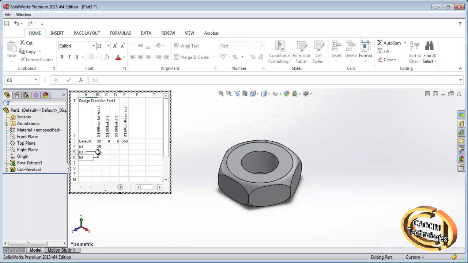Switch to Model tab at bottom
Screen dimensions: 468x263
pyautogui.click(x=35, y=250)
